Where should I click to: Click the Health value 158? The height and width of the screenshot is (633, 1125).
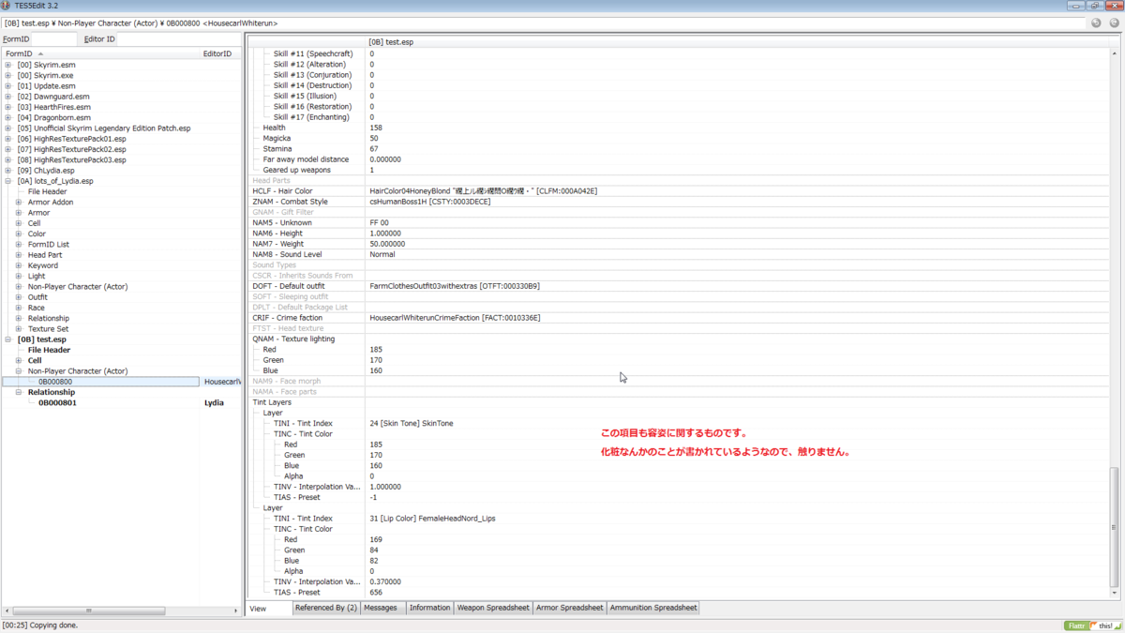point(376,128)
